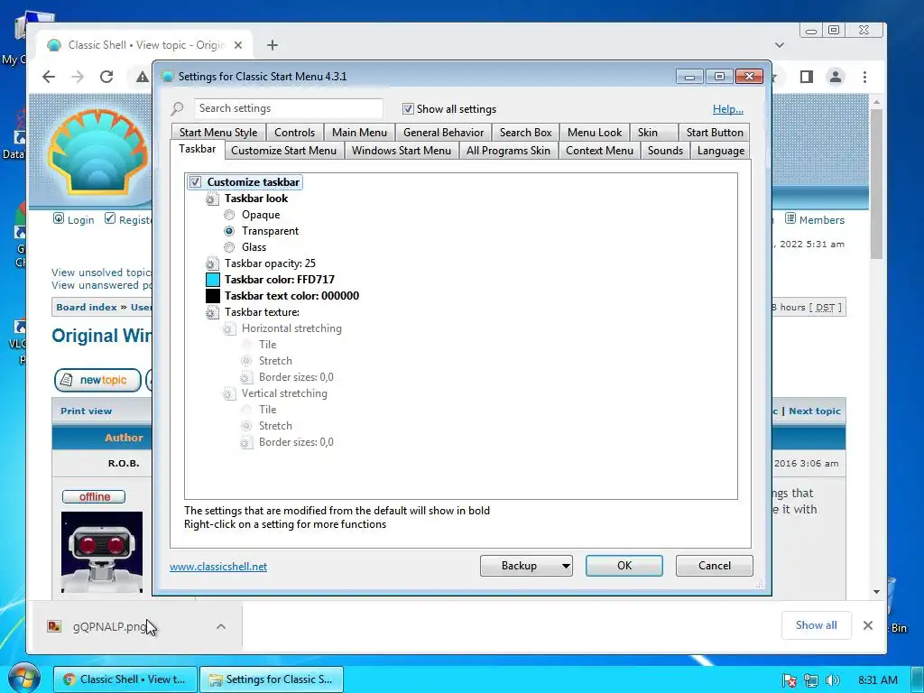Reload the page in Chrome
This screenshot has height=693, width=924.
(106, 77)
